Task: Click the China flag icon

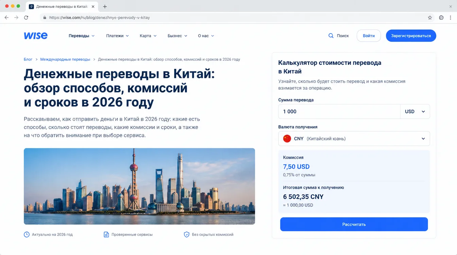Action: coord(287,138)
